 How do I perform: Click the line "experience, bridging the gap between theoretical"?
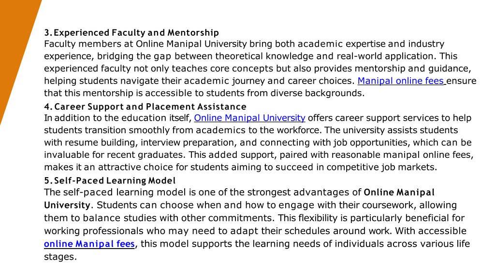251,56
